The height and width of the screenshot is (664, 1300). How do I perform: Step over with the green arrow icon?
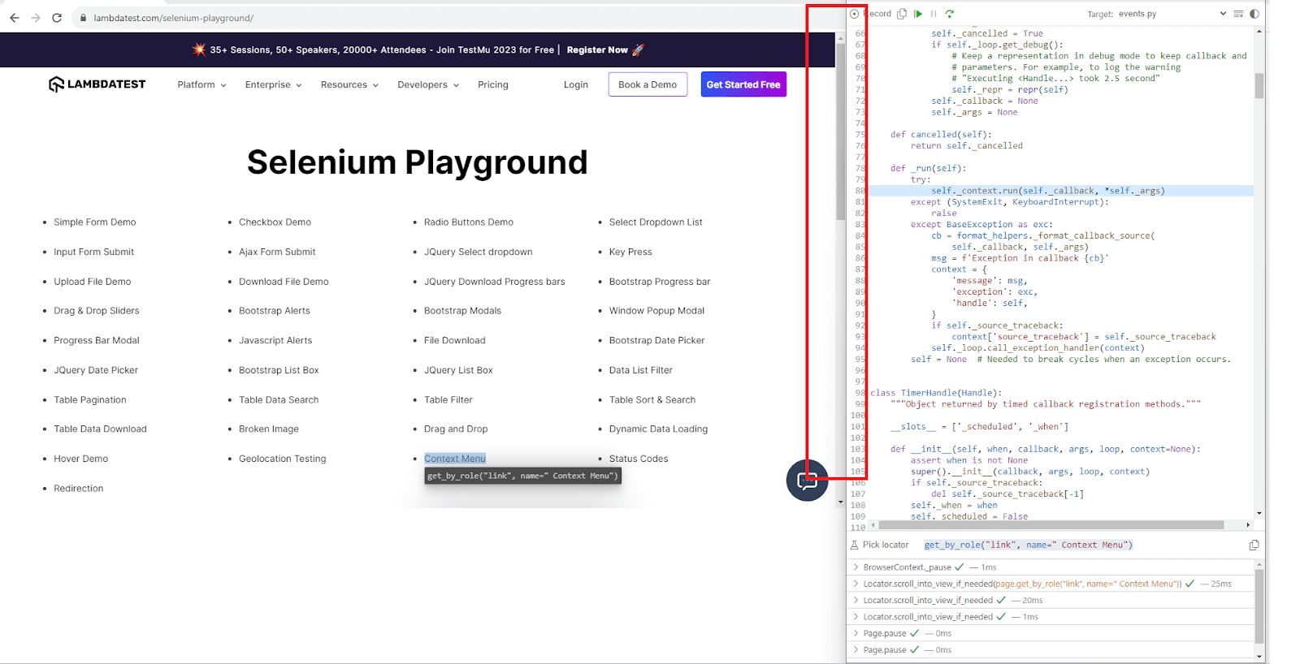click(x=950, y=14)
